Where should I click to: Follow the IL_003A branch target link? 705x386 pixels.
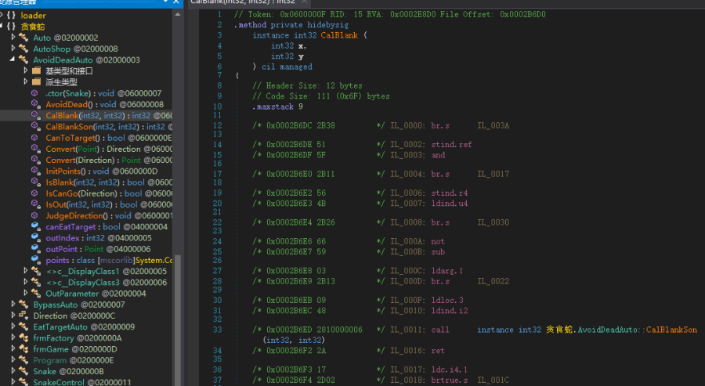coord(493,125)
